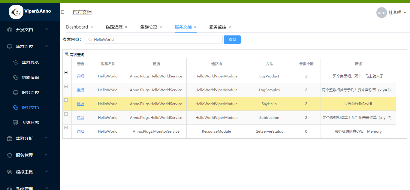Open the 服务监控 monitor icon in sidebar
Image resolution: width=410 pixels, height=190 pixels.
(16, 92)
